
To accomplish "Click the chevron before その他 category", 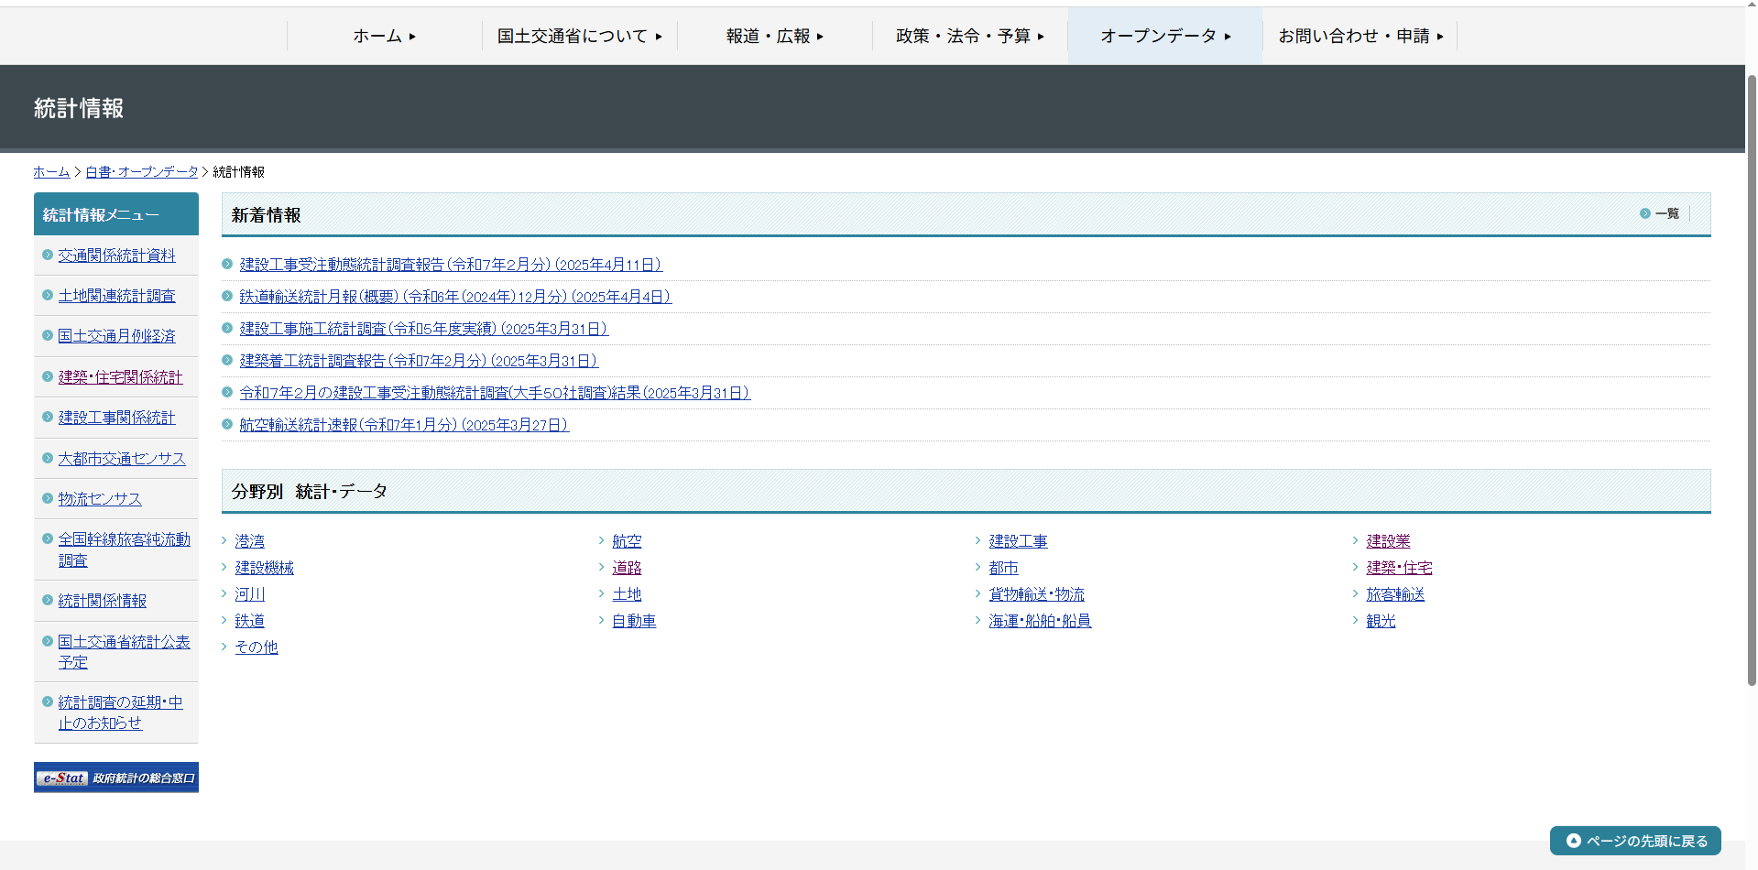I will (x=224, y=647).
